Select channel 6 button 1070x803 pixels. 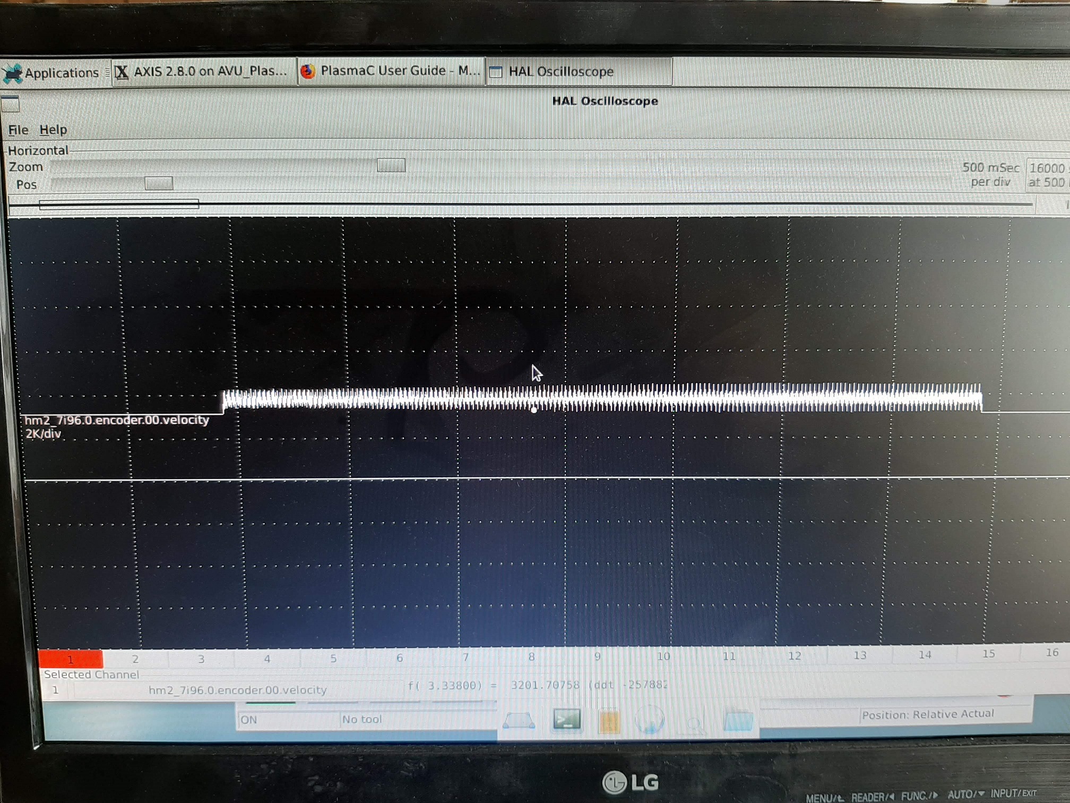point(399,657)
